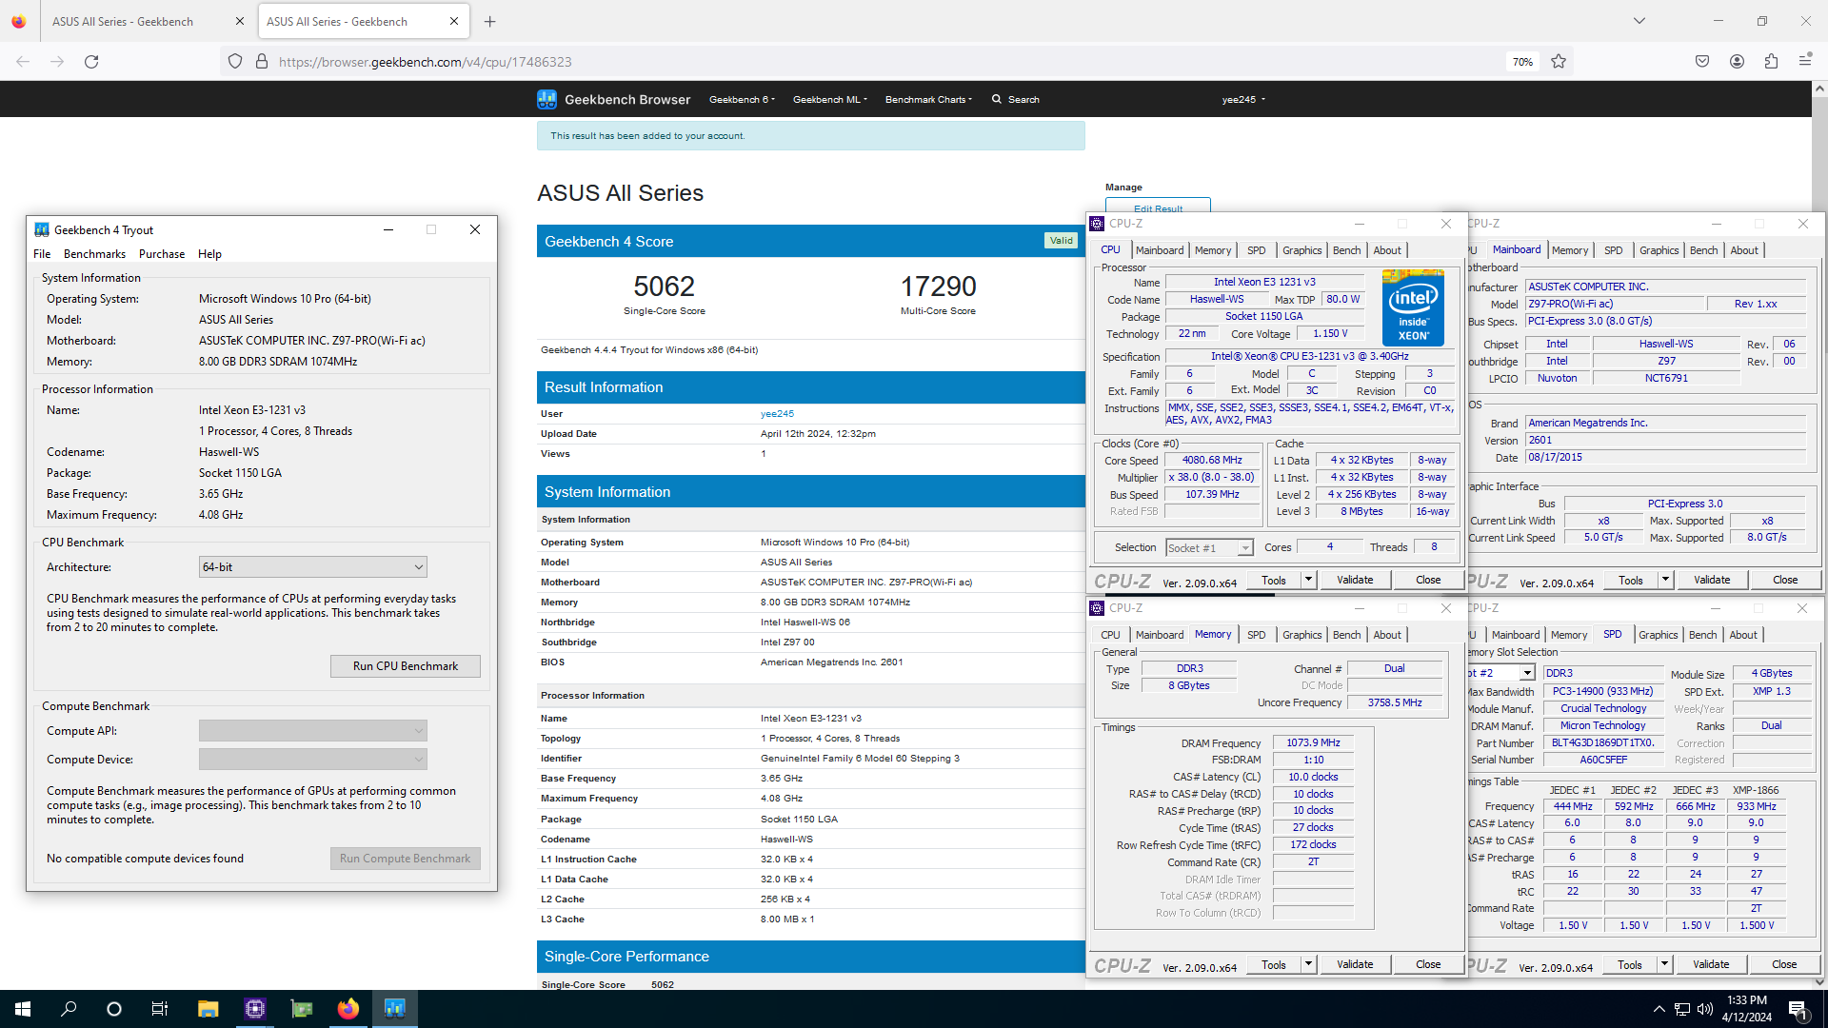
Task: Click Run CPU Benchmark button
Action: point(405,666)
